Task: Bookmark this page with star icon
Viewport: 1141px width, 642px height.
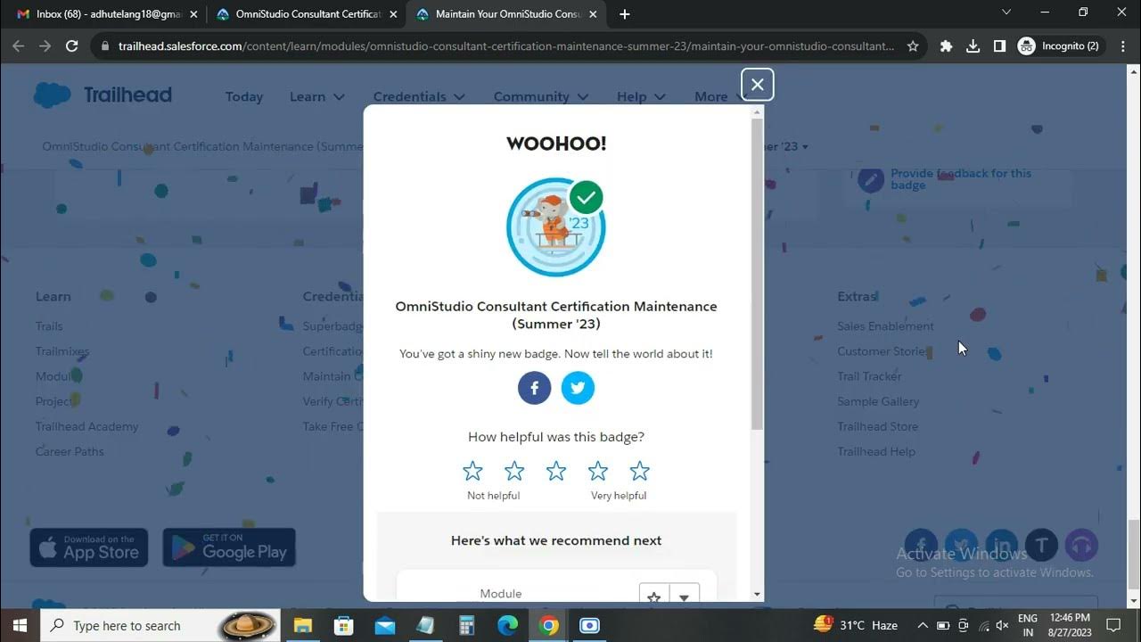Action: point(913,46)
